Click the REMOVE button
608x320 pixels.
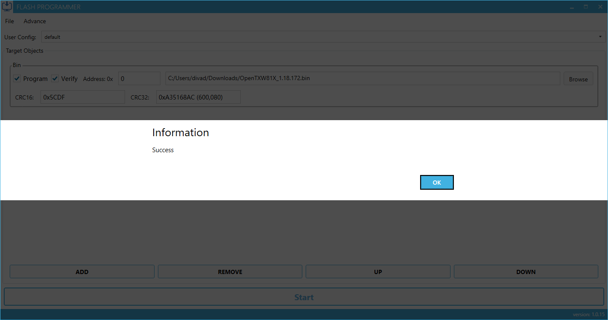pyautogui.click(x=230, y=272)
